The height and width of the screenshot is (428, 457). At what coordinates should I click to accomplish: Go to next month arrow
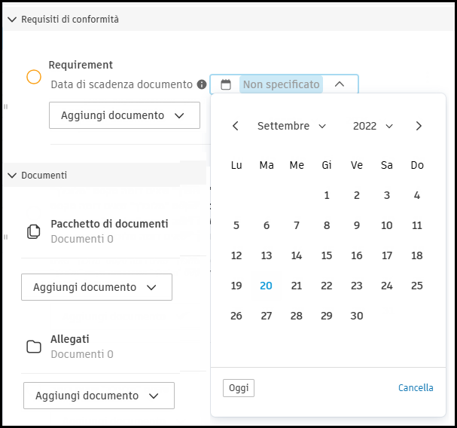[419, 126]
